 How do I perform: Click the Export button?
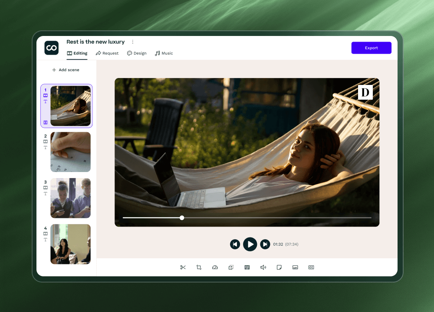coord(371,48)
